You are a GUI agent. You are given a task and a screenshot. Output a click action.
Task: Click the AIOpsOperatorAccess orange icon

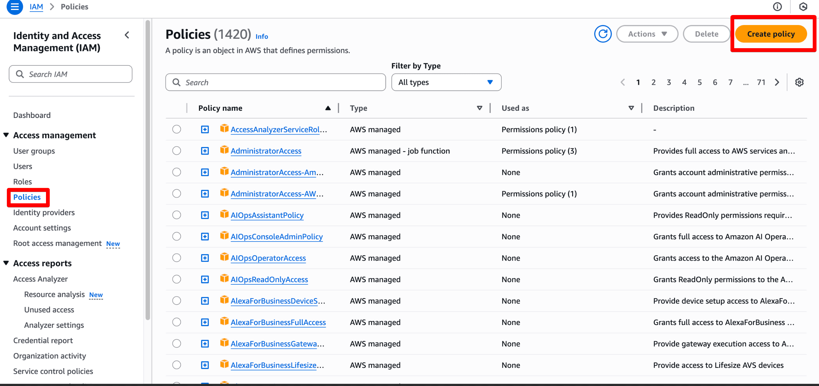224,257
